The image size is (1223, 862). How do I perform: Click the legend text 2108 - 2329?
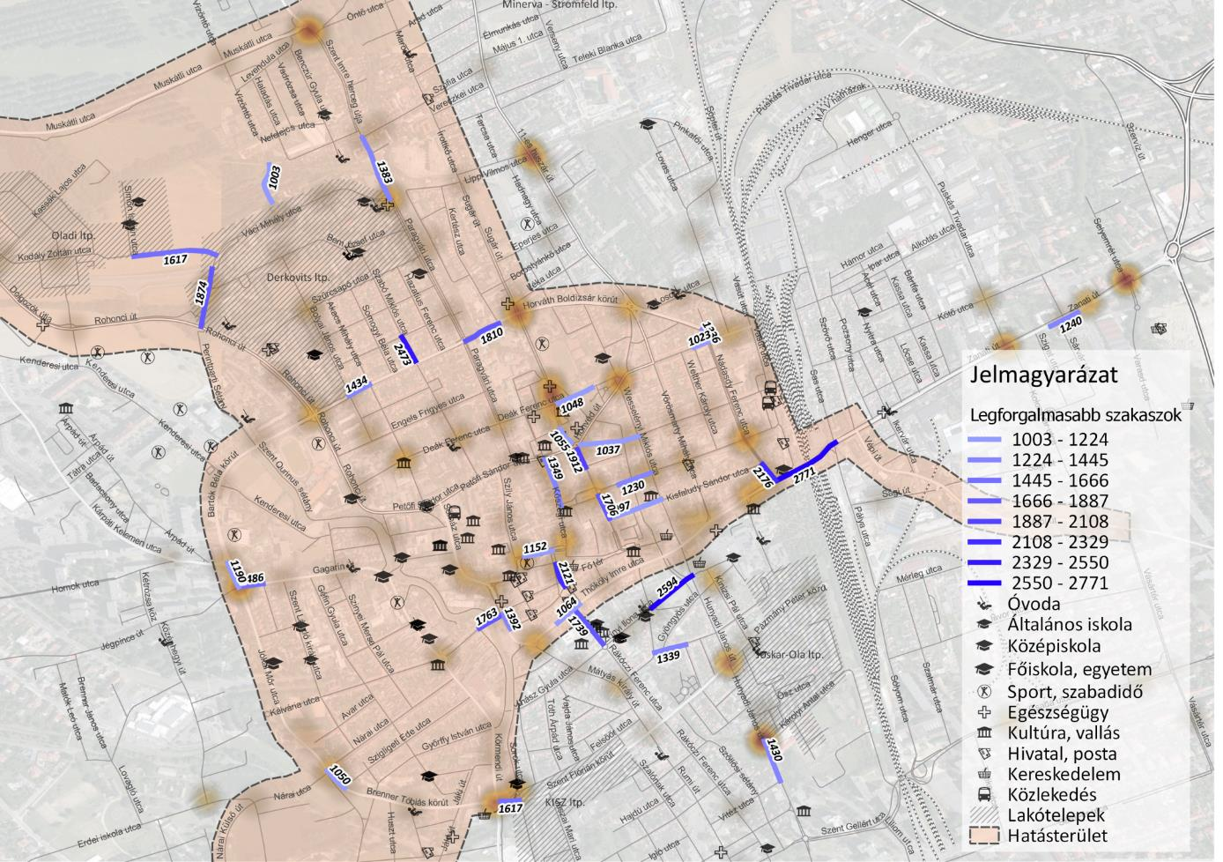1060,542
